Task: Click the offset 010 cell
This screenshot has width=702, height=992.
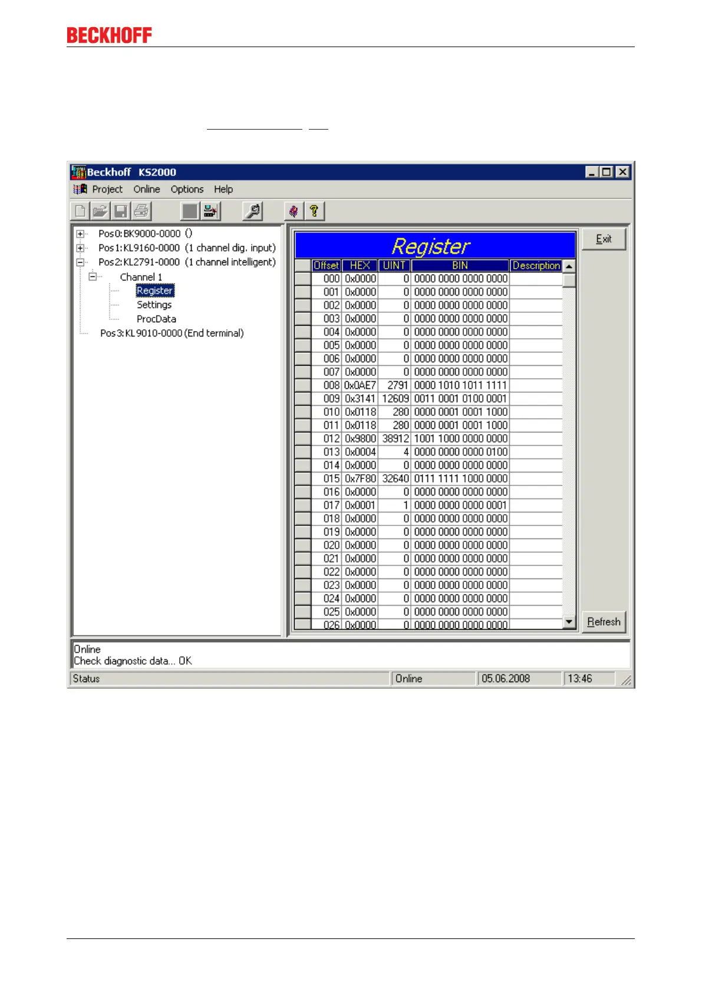Action: pyautogui.click(x=327, y=412)
